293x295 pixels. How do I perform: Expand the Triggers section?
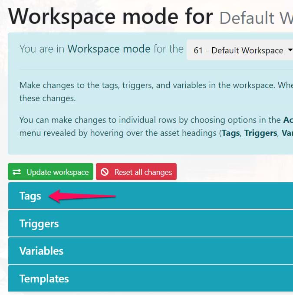coord(151,223)
